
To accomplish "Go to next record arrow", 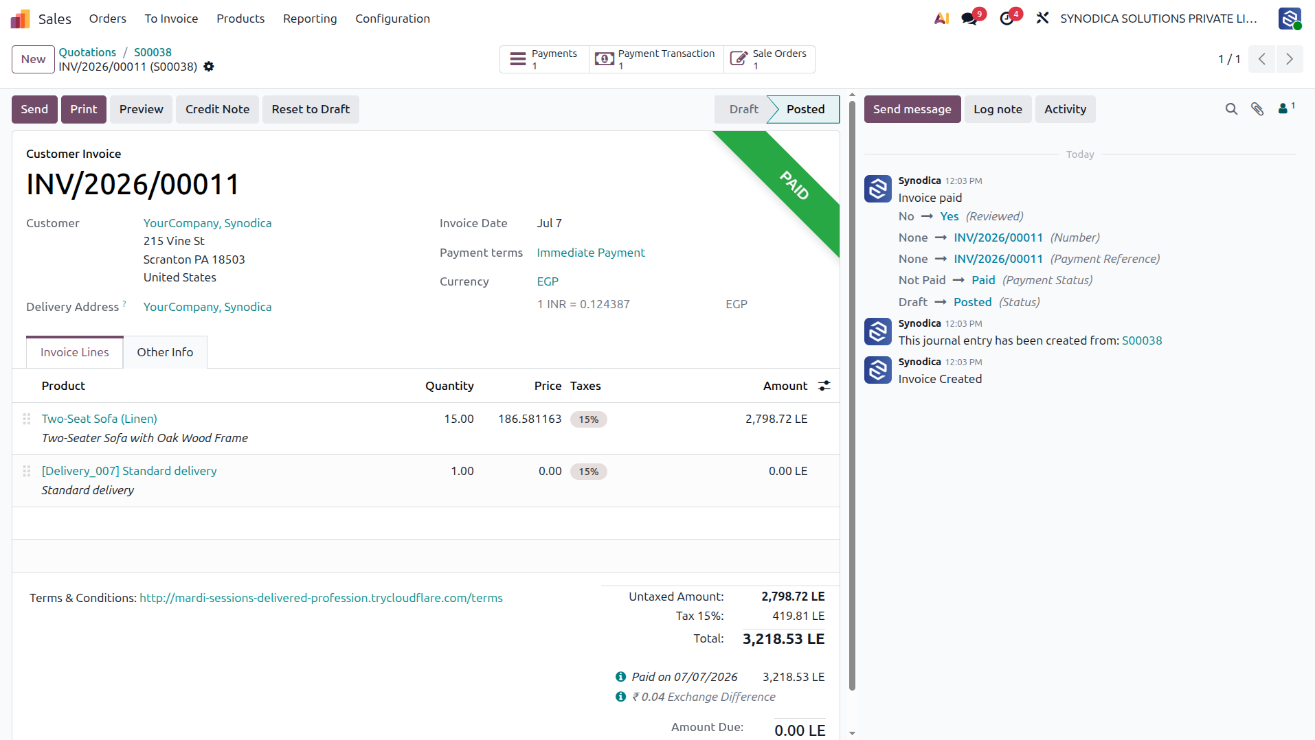I will coord(1290,59).
